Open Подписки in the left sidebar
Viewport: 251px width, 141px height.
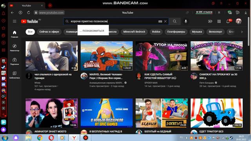15,61
